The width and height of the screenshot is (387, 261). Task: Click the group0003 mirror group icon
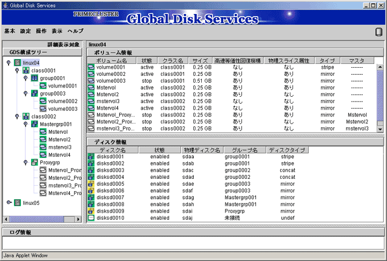tap(34, 93)
